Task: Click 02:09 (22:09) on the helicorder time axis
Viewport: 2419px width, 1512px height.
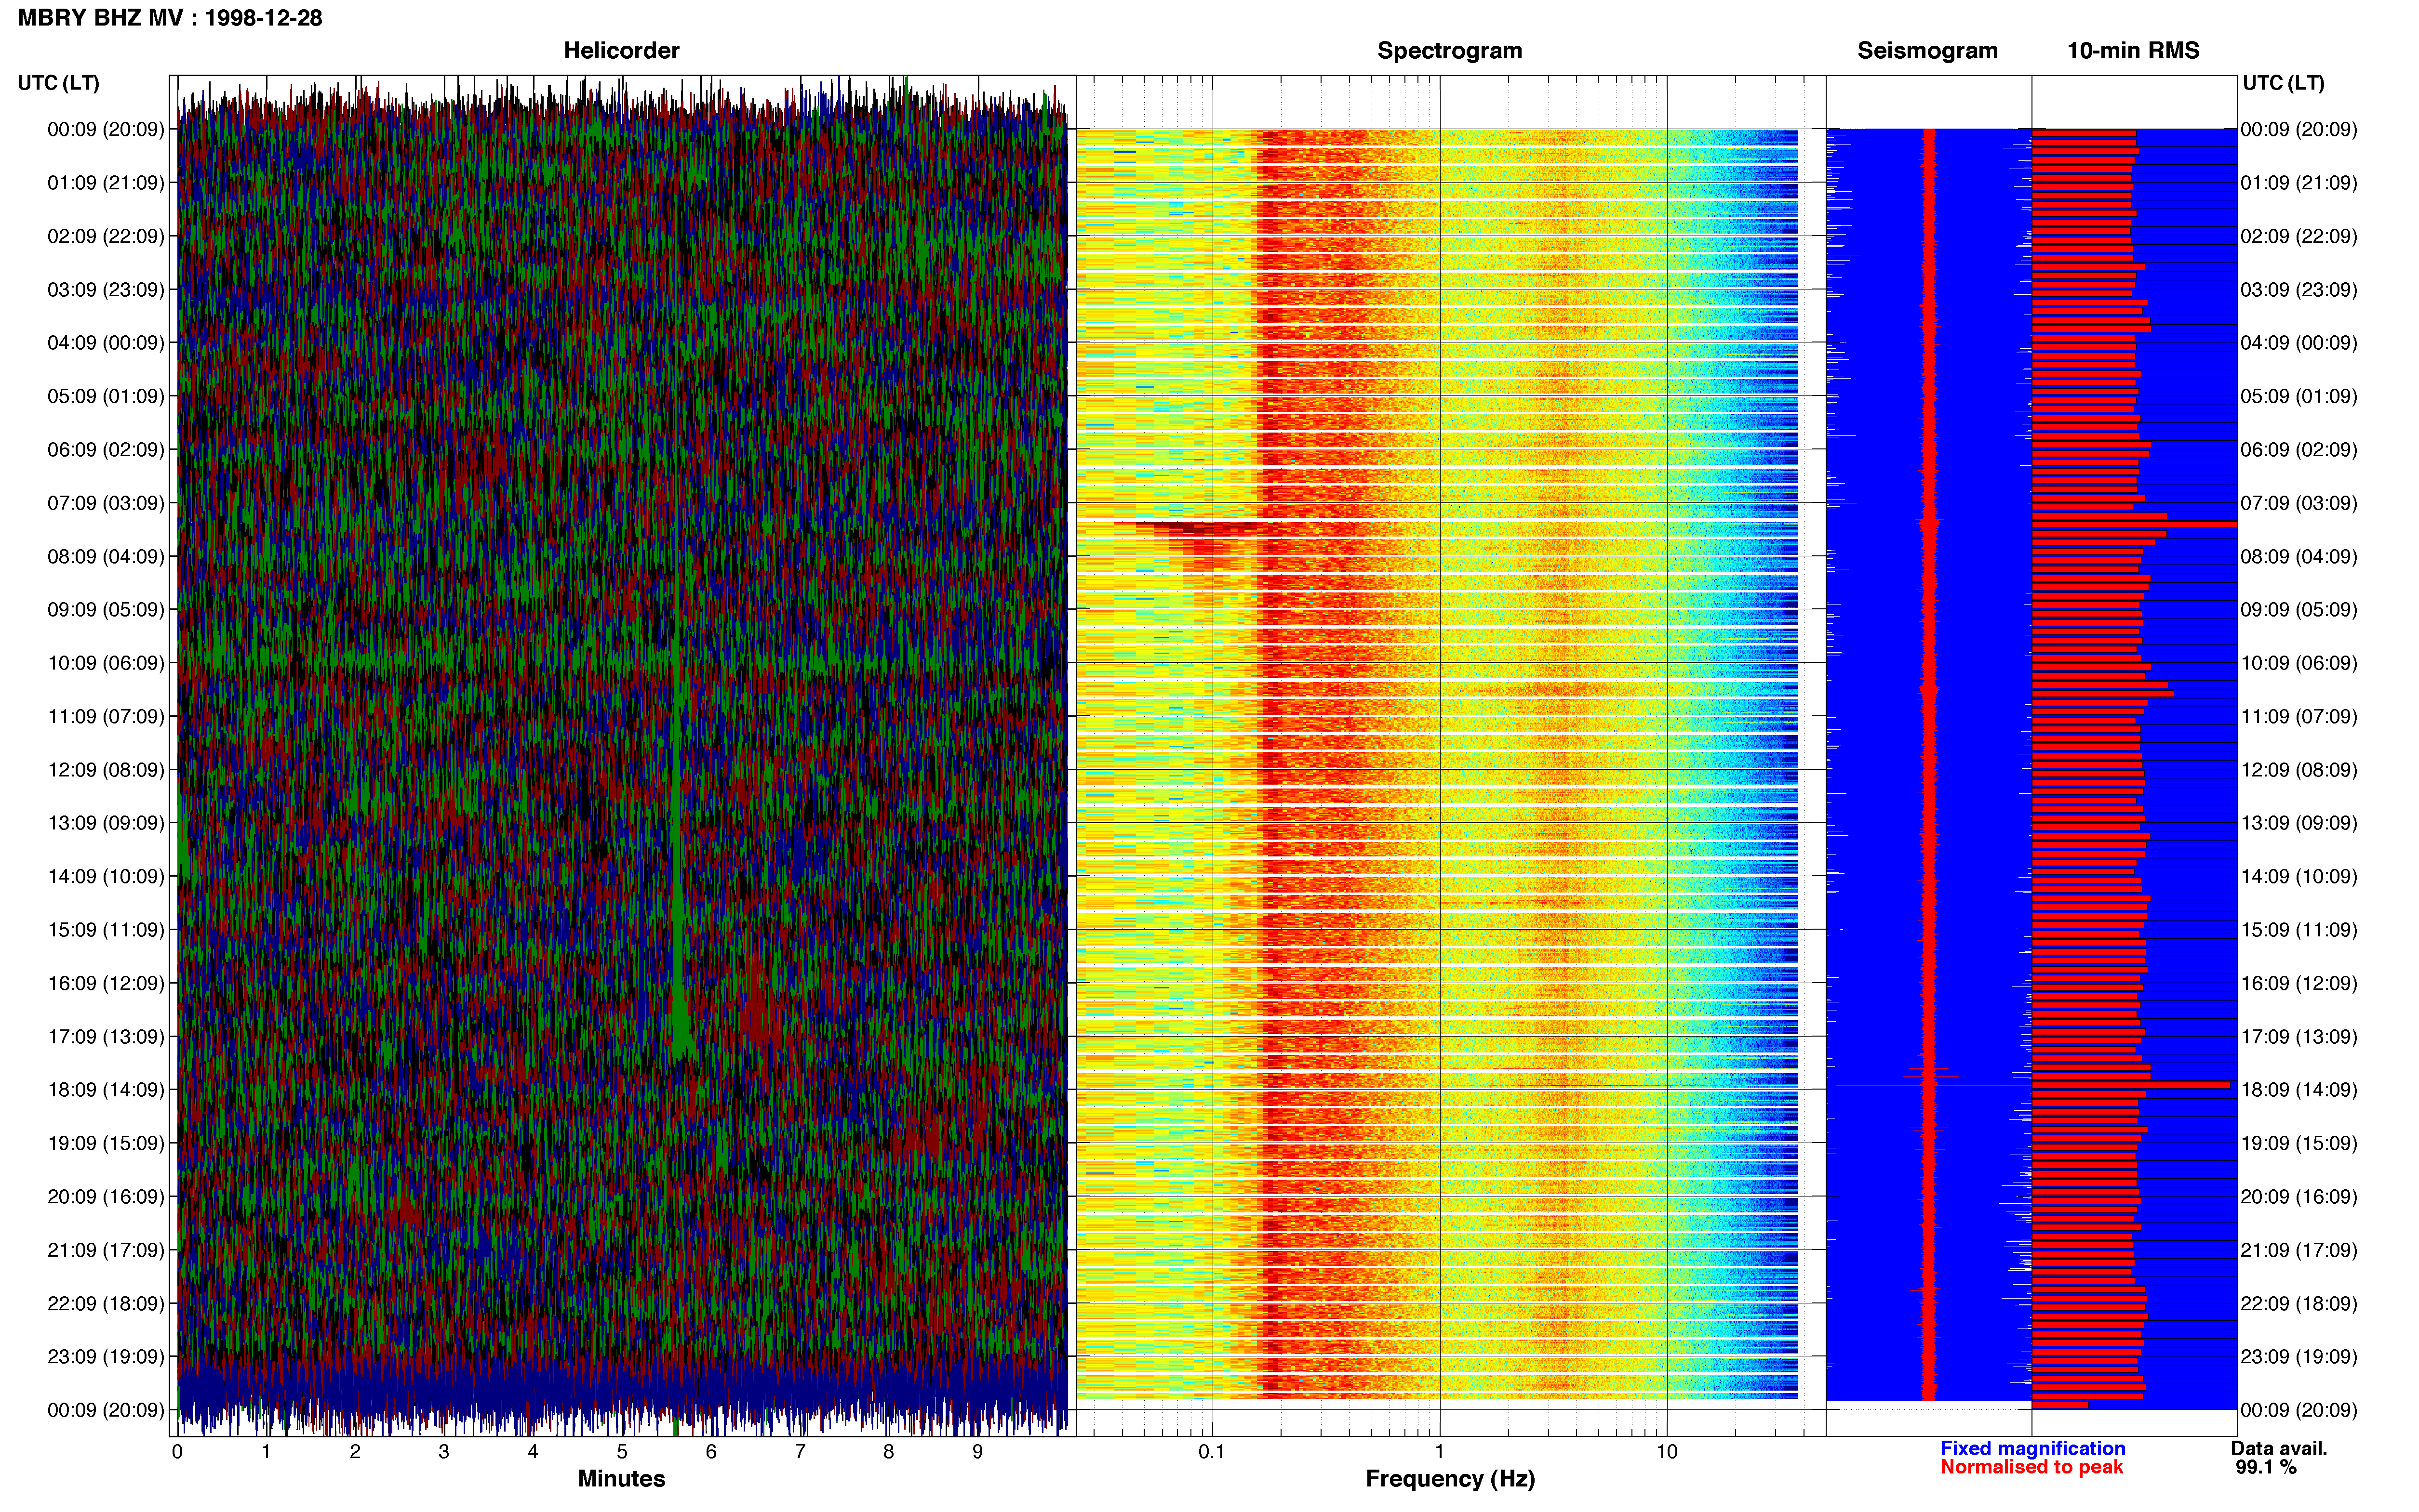Action: [x=106, y=236]
